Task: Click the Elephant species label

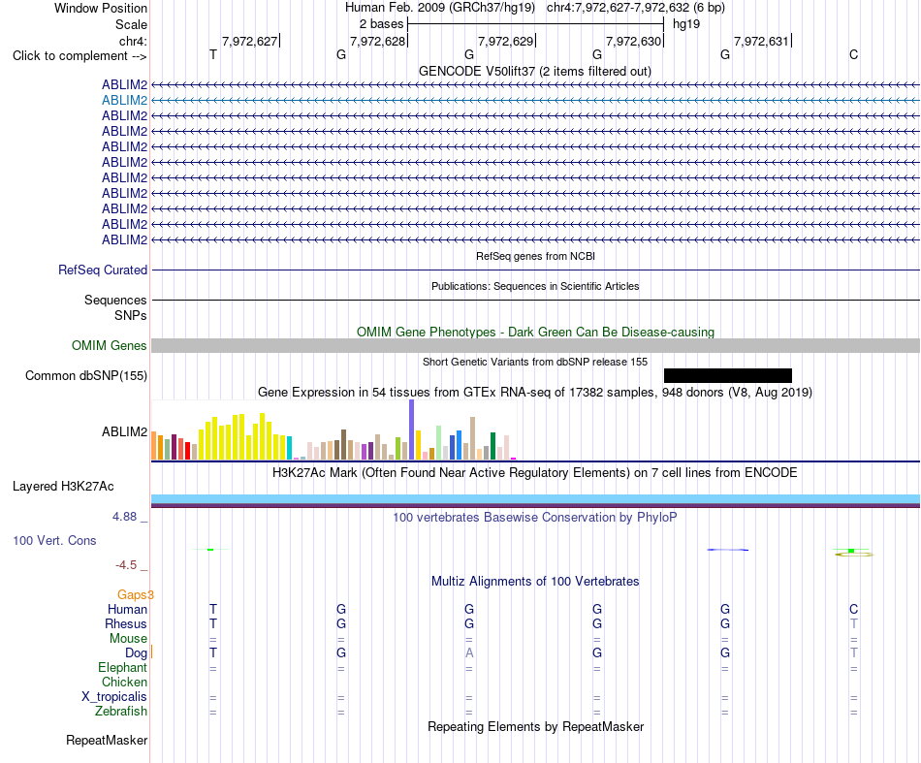Action: tap(122, 668)
